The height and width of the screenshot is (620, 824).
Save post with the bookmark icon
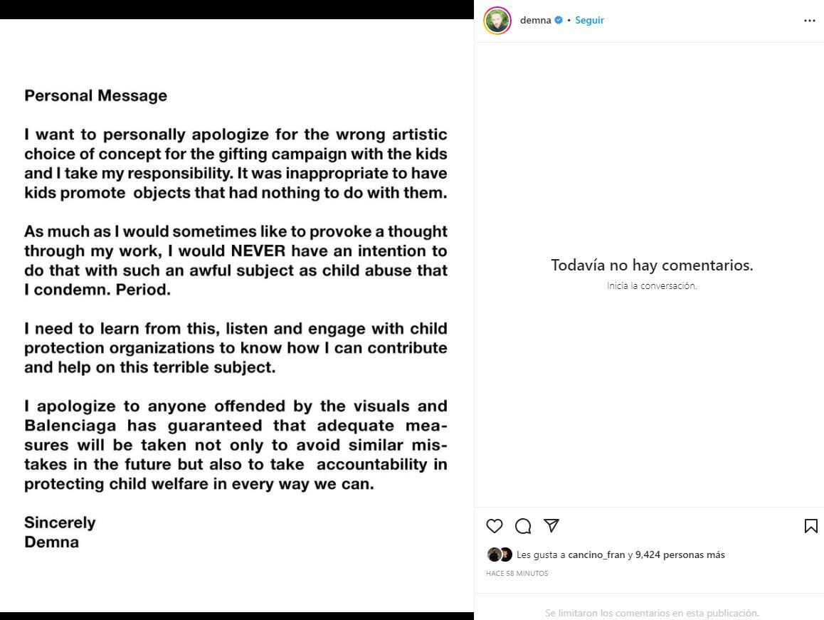[811, 526]
